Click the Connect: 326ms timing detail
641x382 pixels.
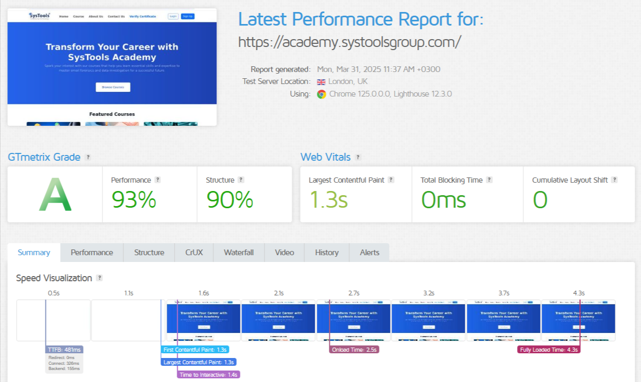coord(63,363)
